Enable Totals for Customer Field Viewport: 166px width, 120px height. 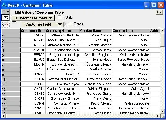pyautogui.click(x=71, y=24)
